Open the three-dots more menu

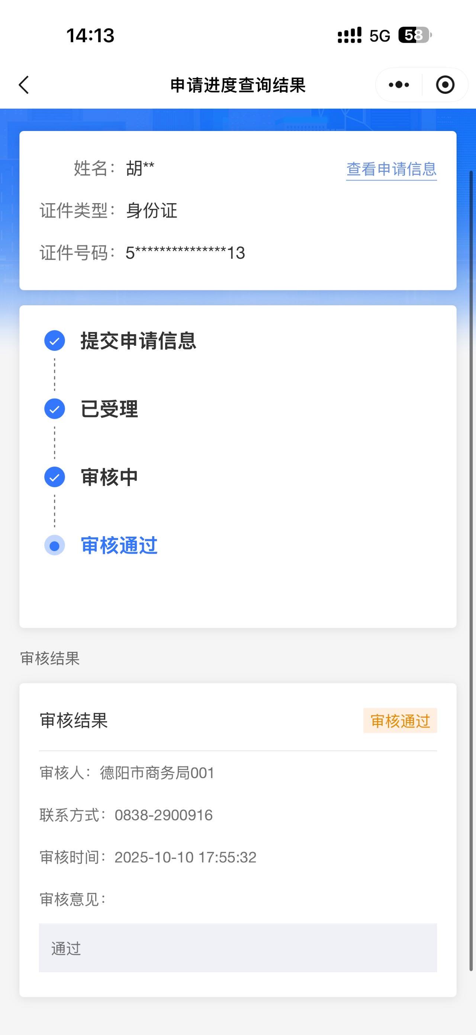pyautogui.click(x=399, y=85)
